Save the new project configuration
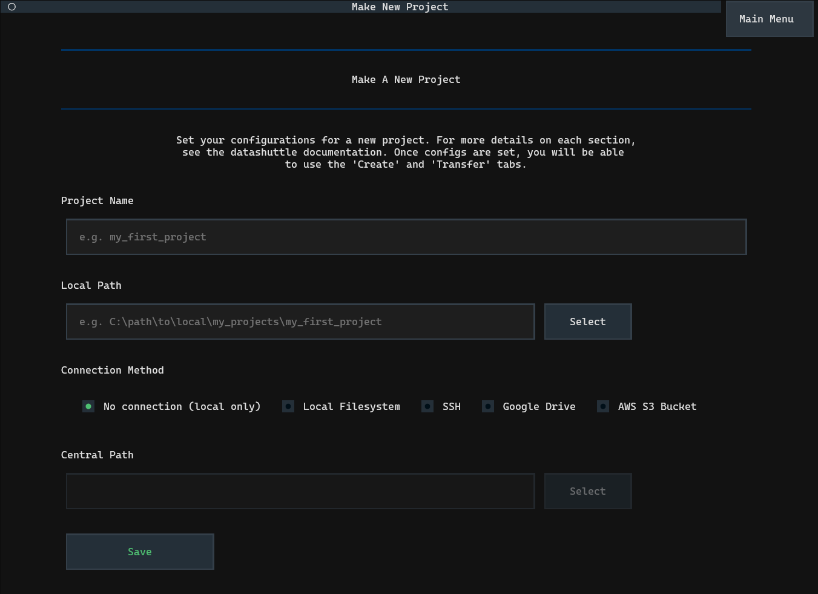818x594 pixels. click(139, 552)
